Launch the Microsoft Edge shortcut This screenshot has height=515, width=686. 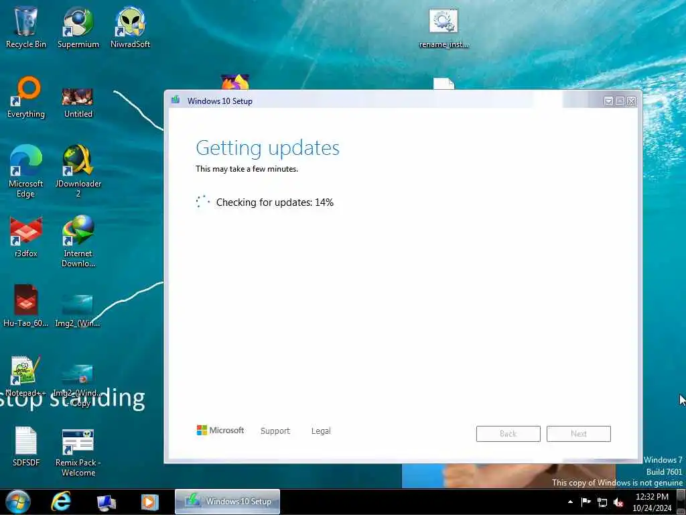pos(26,171)
